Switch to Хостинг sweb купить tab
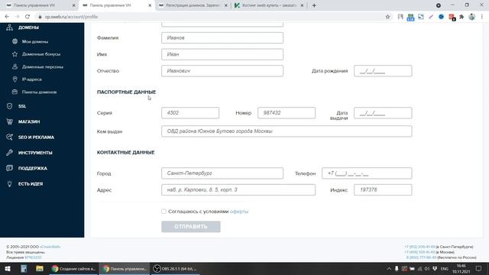Image resolution: width=489 pixels, height=275 pixels. click(269, 5)
